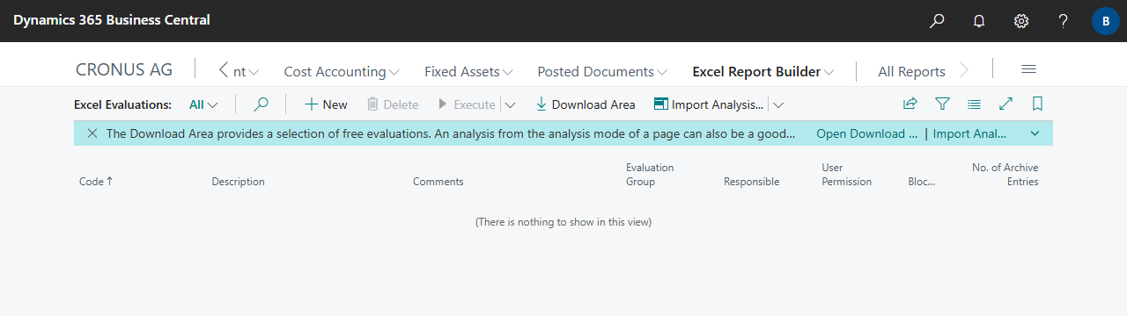Open the notifications bell
1127x316 pixels.
pyautogui.click(x=979, y=20)
